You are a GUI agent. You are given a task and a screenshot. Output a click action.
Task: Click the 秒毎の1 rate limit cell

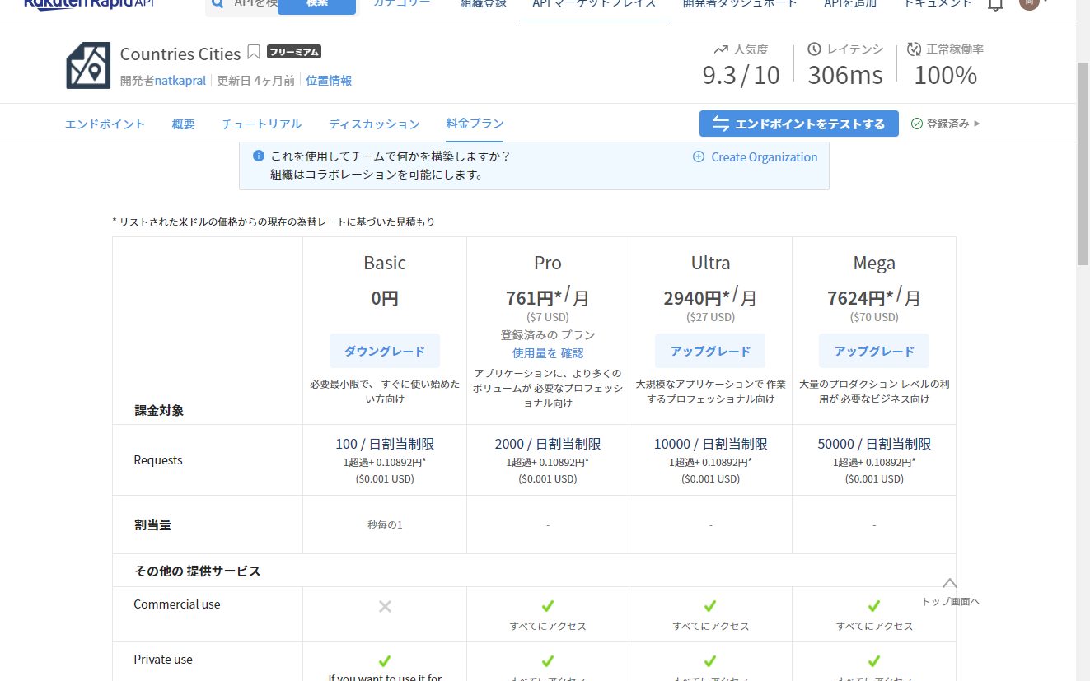point(385,525)
